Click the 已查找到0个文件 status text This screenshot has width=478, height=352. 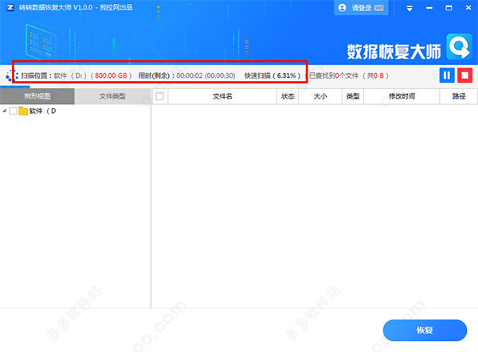(334, 75)
